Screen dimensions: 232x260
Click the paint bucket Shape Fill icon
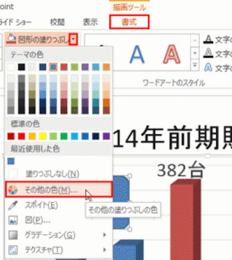(x=11, y=39)
